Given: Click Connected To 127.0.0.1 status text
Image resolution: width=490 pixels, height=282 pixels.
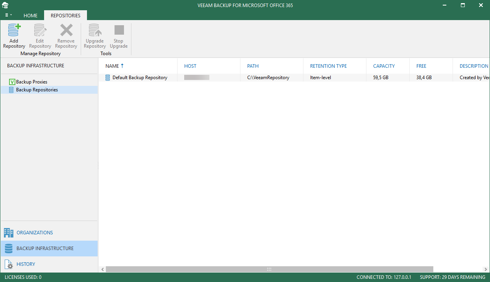Looking at the screenshot, I should 384,277.
